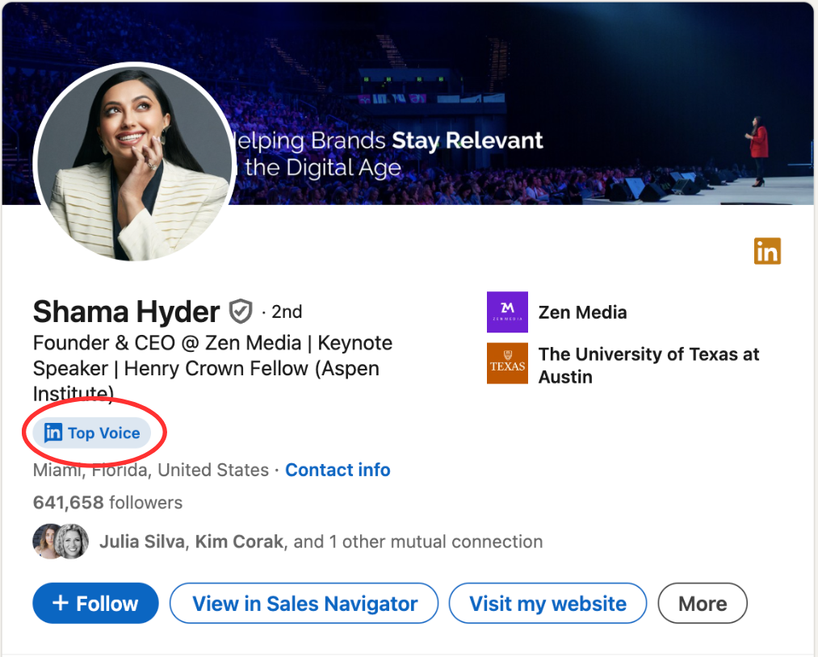Open the Contact info link
Screen dimensions: 818x657
[x=338, y=470]
